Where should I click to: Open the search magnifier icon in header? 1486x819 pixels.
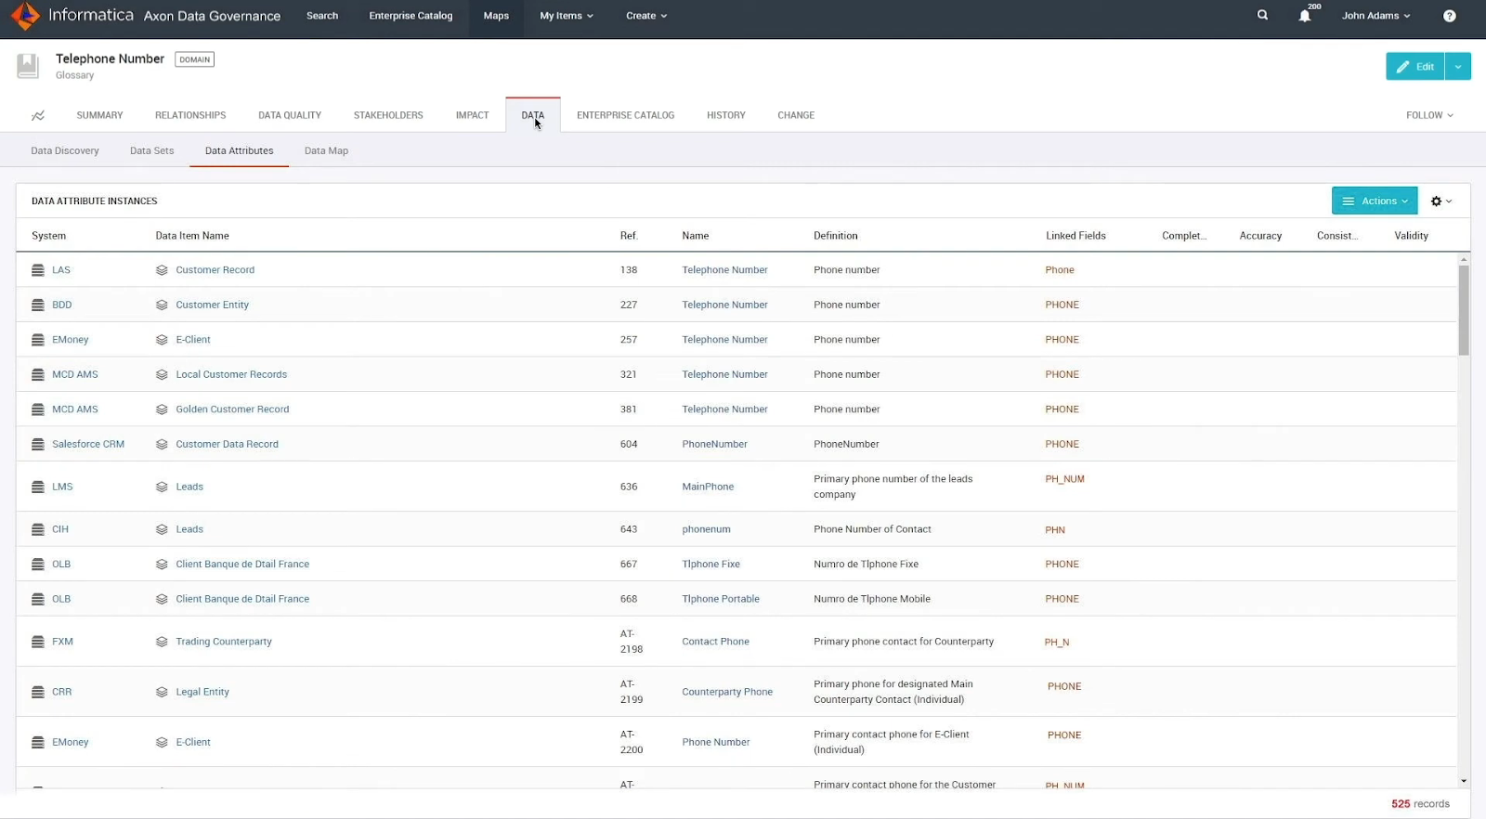1262,15
